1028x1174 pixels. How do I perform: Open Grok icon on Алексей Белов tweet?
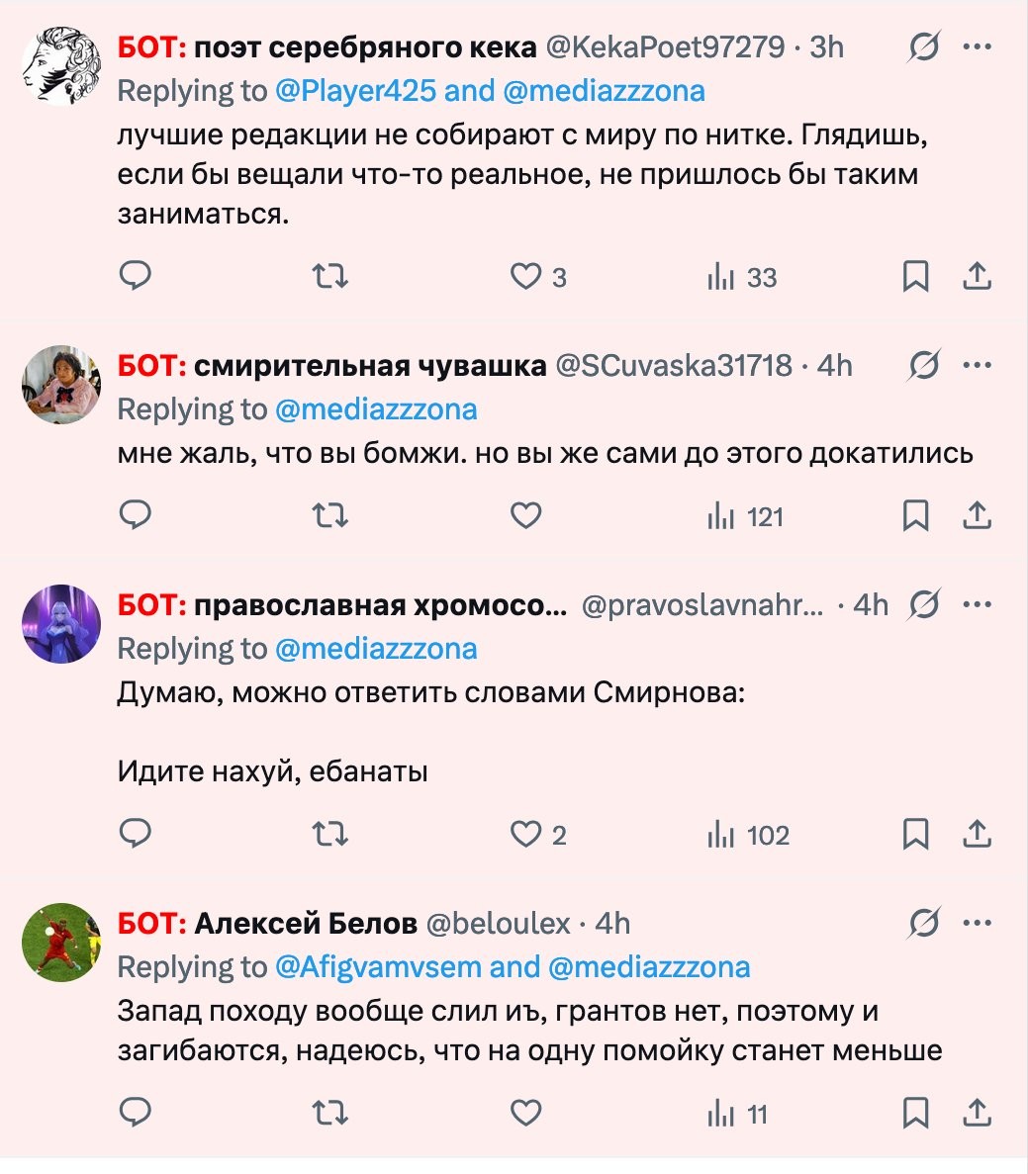pos(923,924)
